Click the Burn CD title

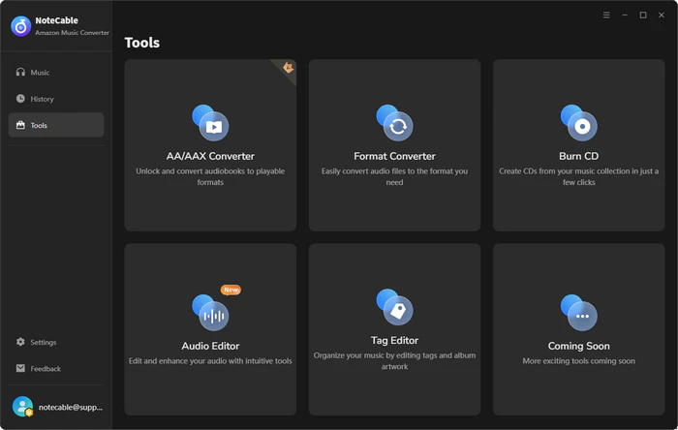pyautogui.click(x=578, y=156)
